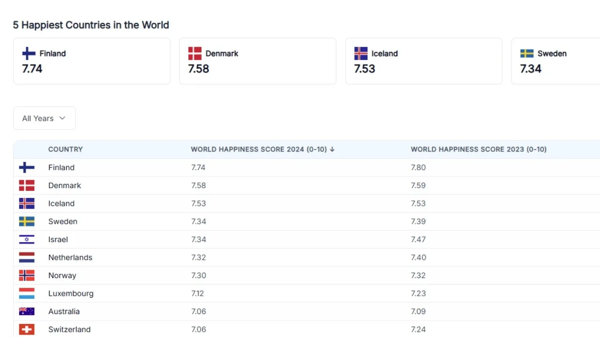Select the Denmark summary card

click(x=257, y=61)
